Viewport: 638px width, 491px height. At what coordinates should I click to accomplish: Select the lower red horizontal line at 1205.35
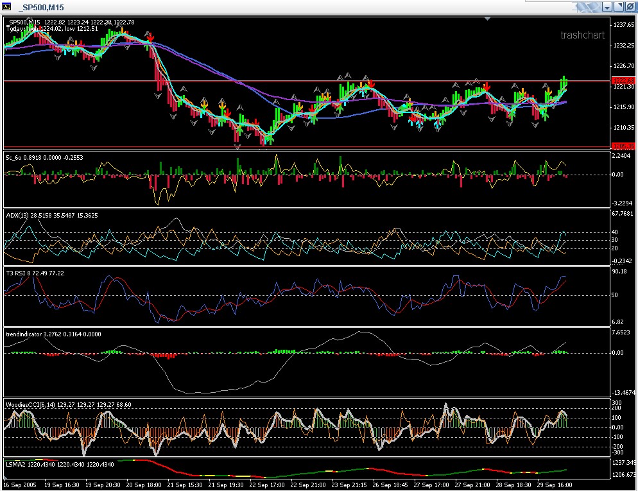(x=307, y=147)
